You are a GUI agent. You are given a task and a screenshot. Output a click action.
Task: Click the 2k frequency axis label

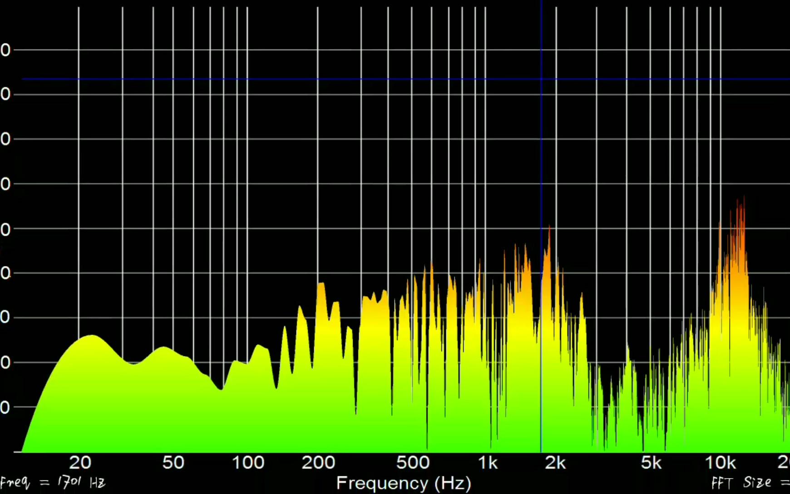click(x=555, y=463)
